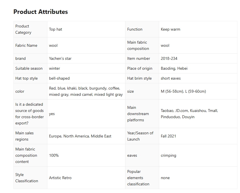Click the short eaves brim style
This screenshot has width=240, height=193.
[171, 78]
